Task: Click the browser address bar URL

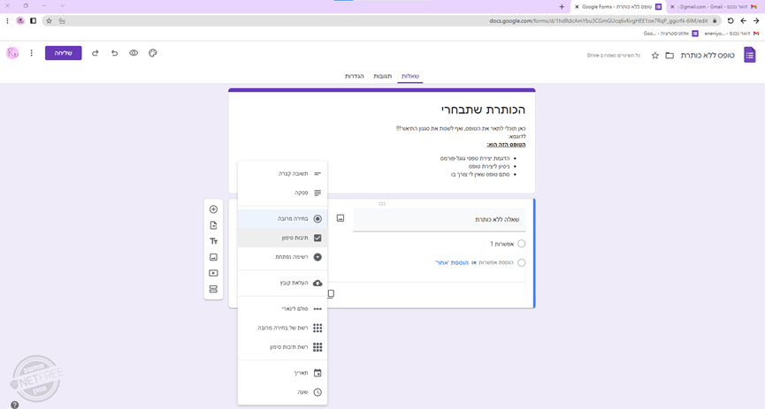Action: (599, 21)
